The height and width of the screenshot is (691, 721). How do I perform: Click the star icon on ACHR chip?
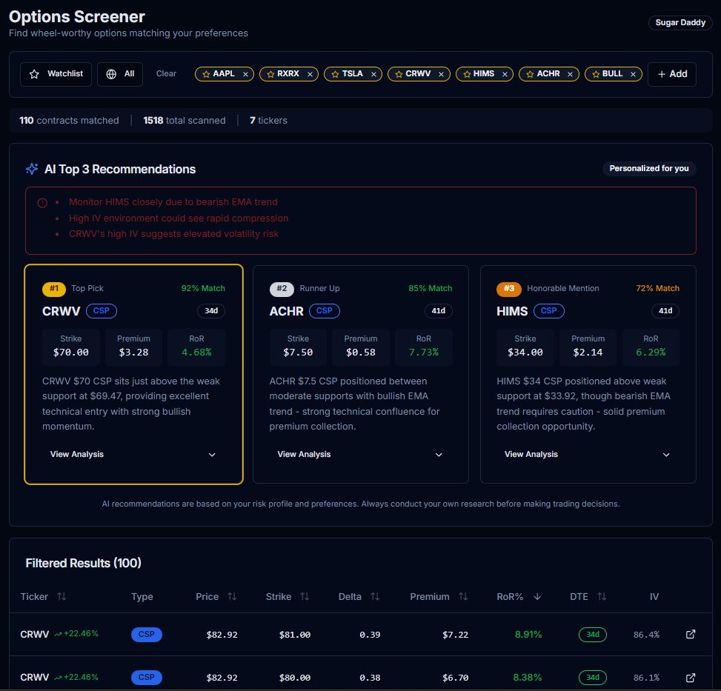[530, 74]
